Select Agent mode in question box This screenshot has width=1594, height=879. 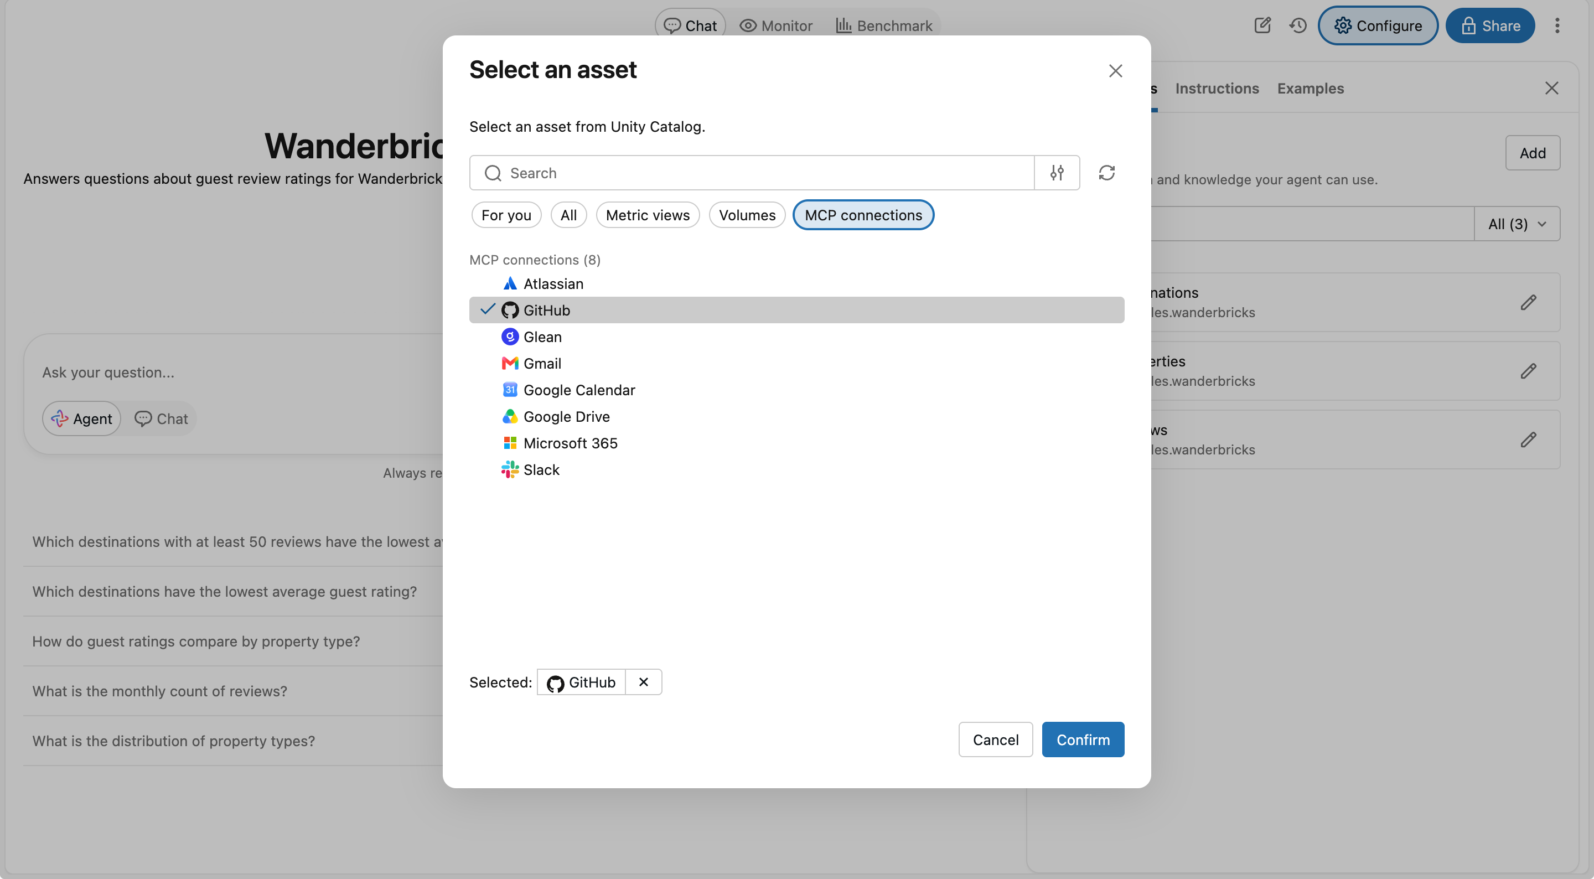82,419
